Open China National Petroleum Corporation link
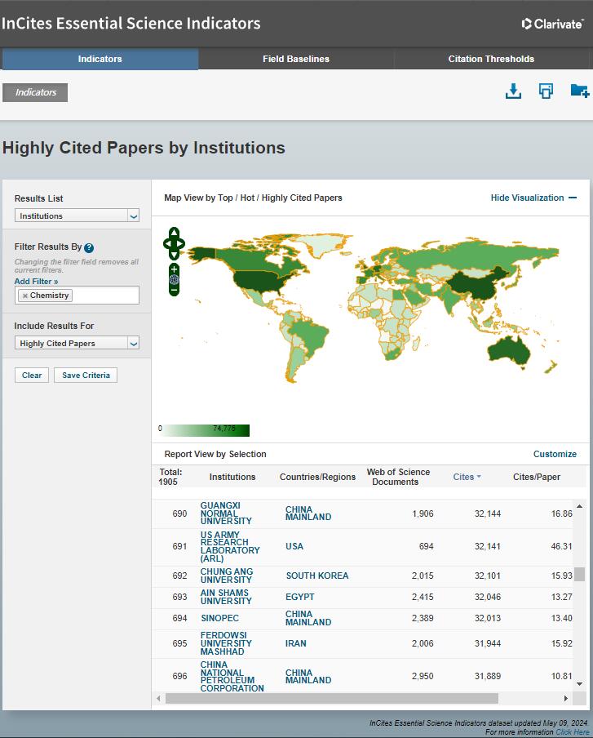 (232, 676)
